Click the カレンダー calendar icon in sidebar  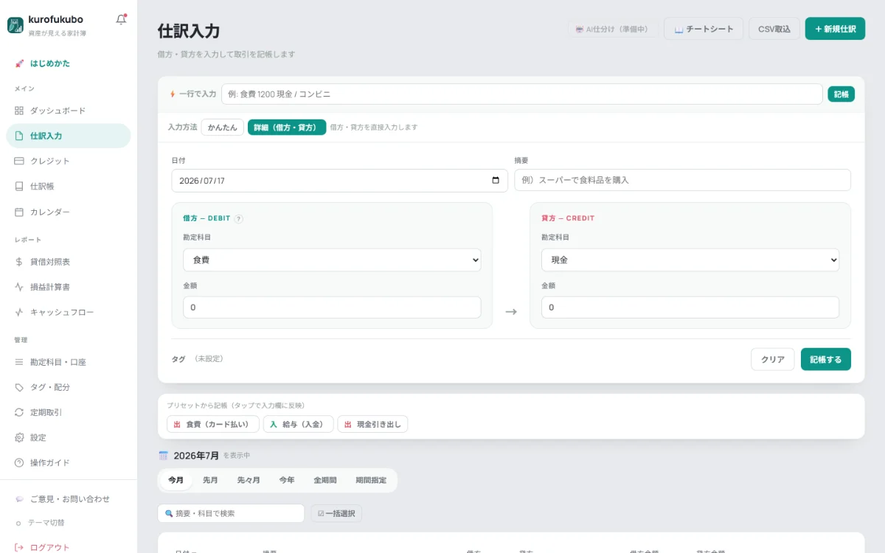[19, 212]
